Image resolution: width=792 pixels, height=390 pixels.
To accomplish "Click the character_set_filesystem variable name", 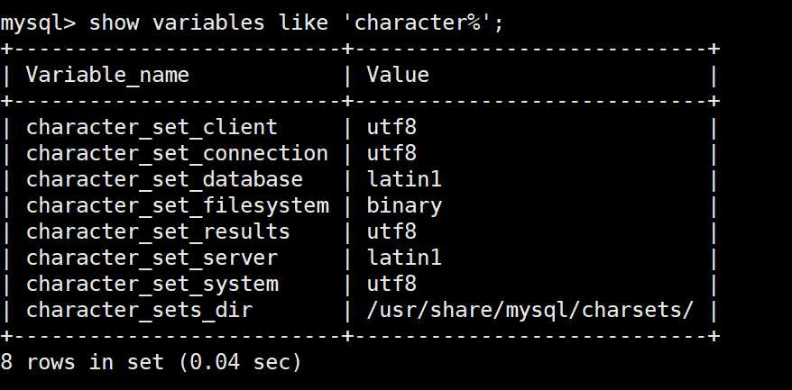I will (178, 206).
